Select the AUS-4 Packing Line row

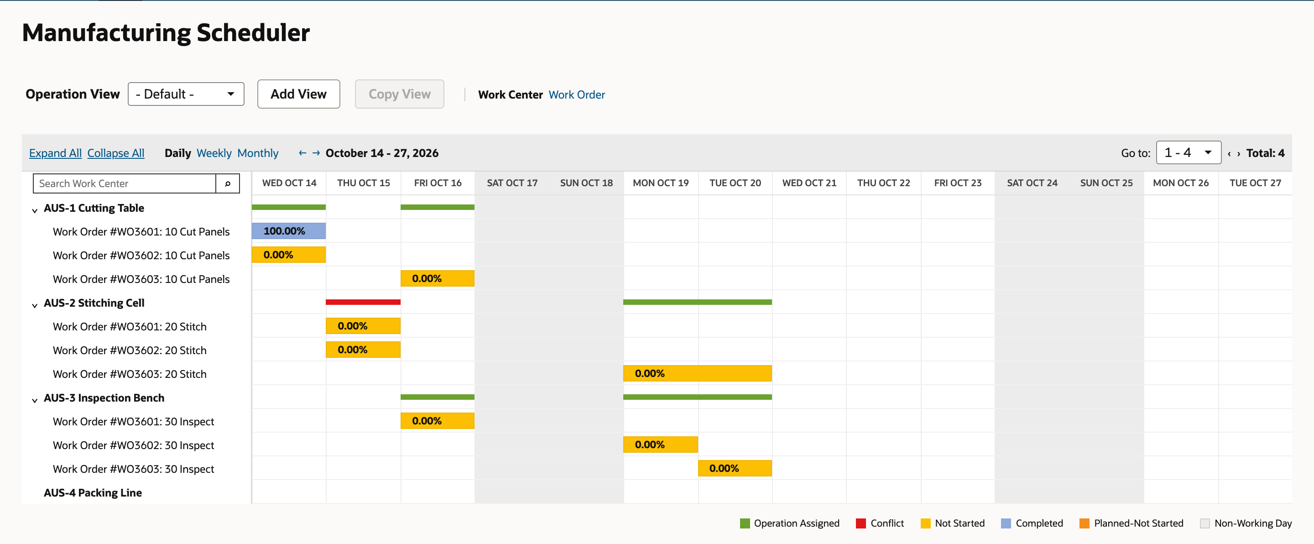92,493
